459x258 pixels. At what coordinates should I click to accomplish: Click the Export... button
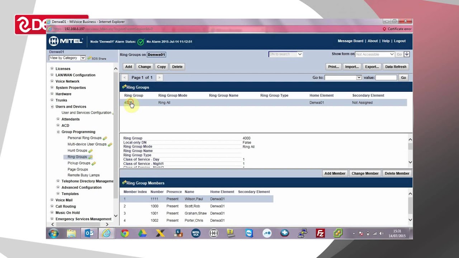coord(372,67)
